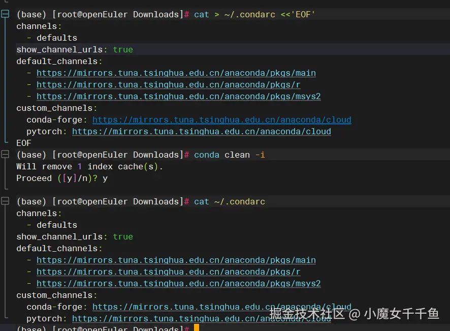
Task: Click the terminal cursor at last prompt
Action: pos(197,327)
